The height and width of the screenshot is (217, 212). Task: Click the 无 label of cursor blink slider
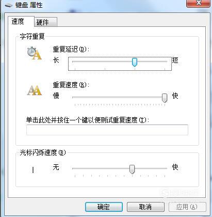point(56,167)
